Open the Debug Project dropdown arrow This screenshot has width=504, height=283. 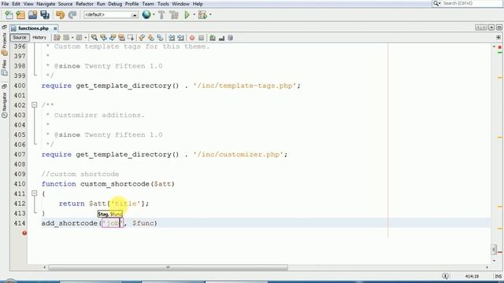pos(210,15)
